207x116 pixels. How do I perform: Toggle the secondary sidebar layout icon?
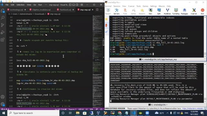click(x=77, y=5)
